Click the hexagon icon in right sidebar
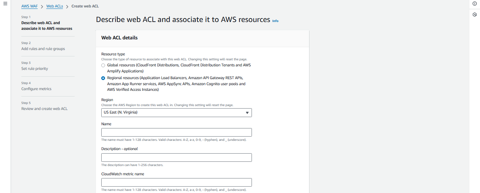480x193 pixels. [x=475, y=15]
